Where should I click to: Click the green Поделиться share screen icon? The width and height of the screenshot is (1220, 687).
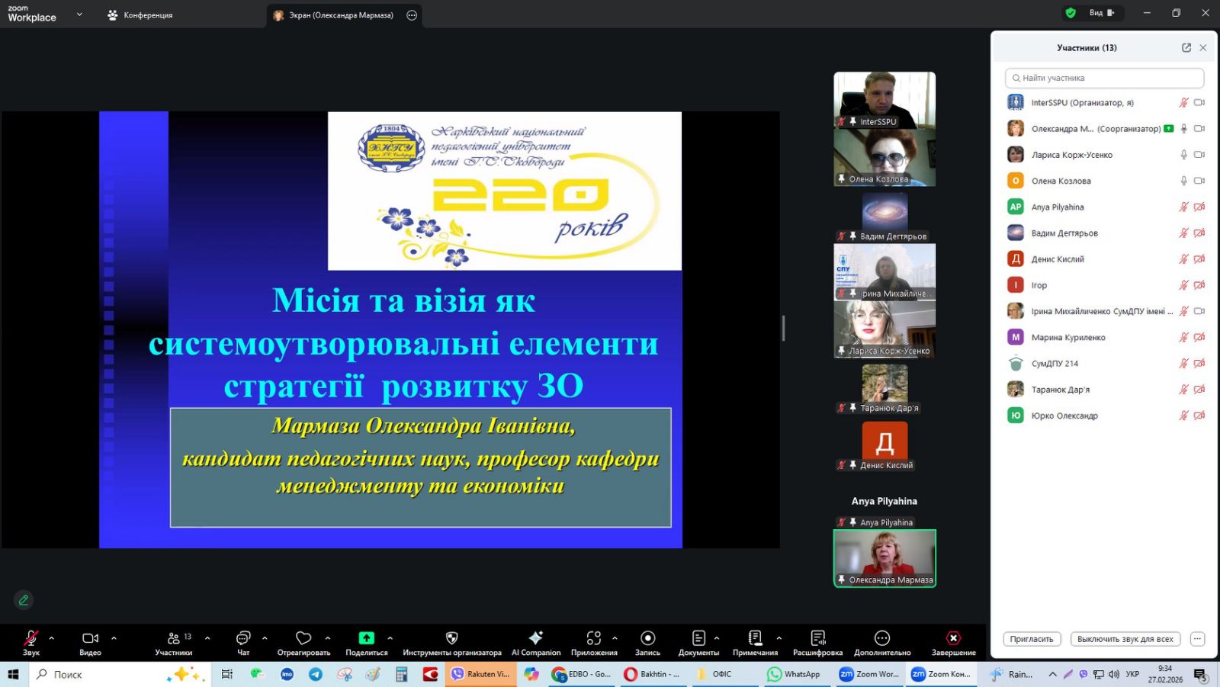366,638
